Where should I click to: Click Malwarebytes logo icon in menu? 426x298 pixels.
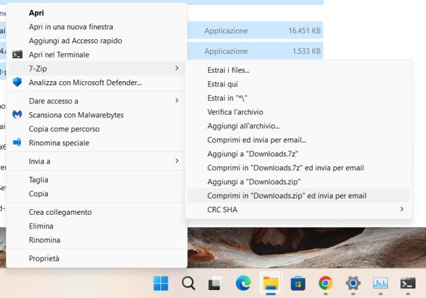tap(18, 115)
